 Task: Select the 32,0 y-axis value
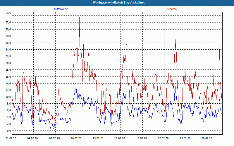pyautogui.click(x=8, y=22)
